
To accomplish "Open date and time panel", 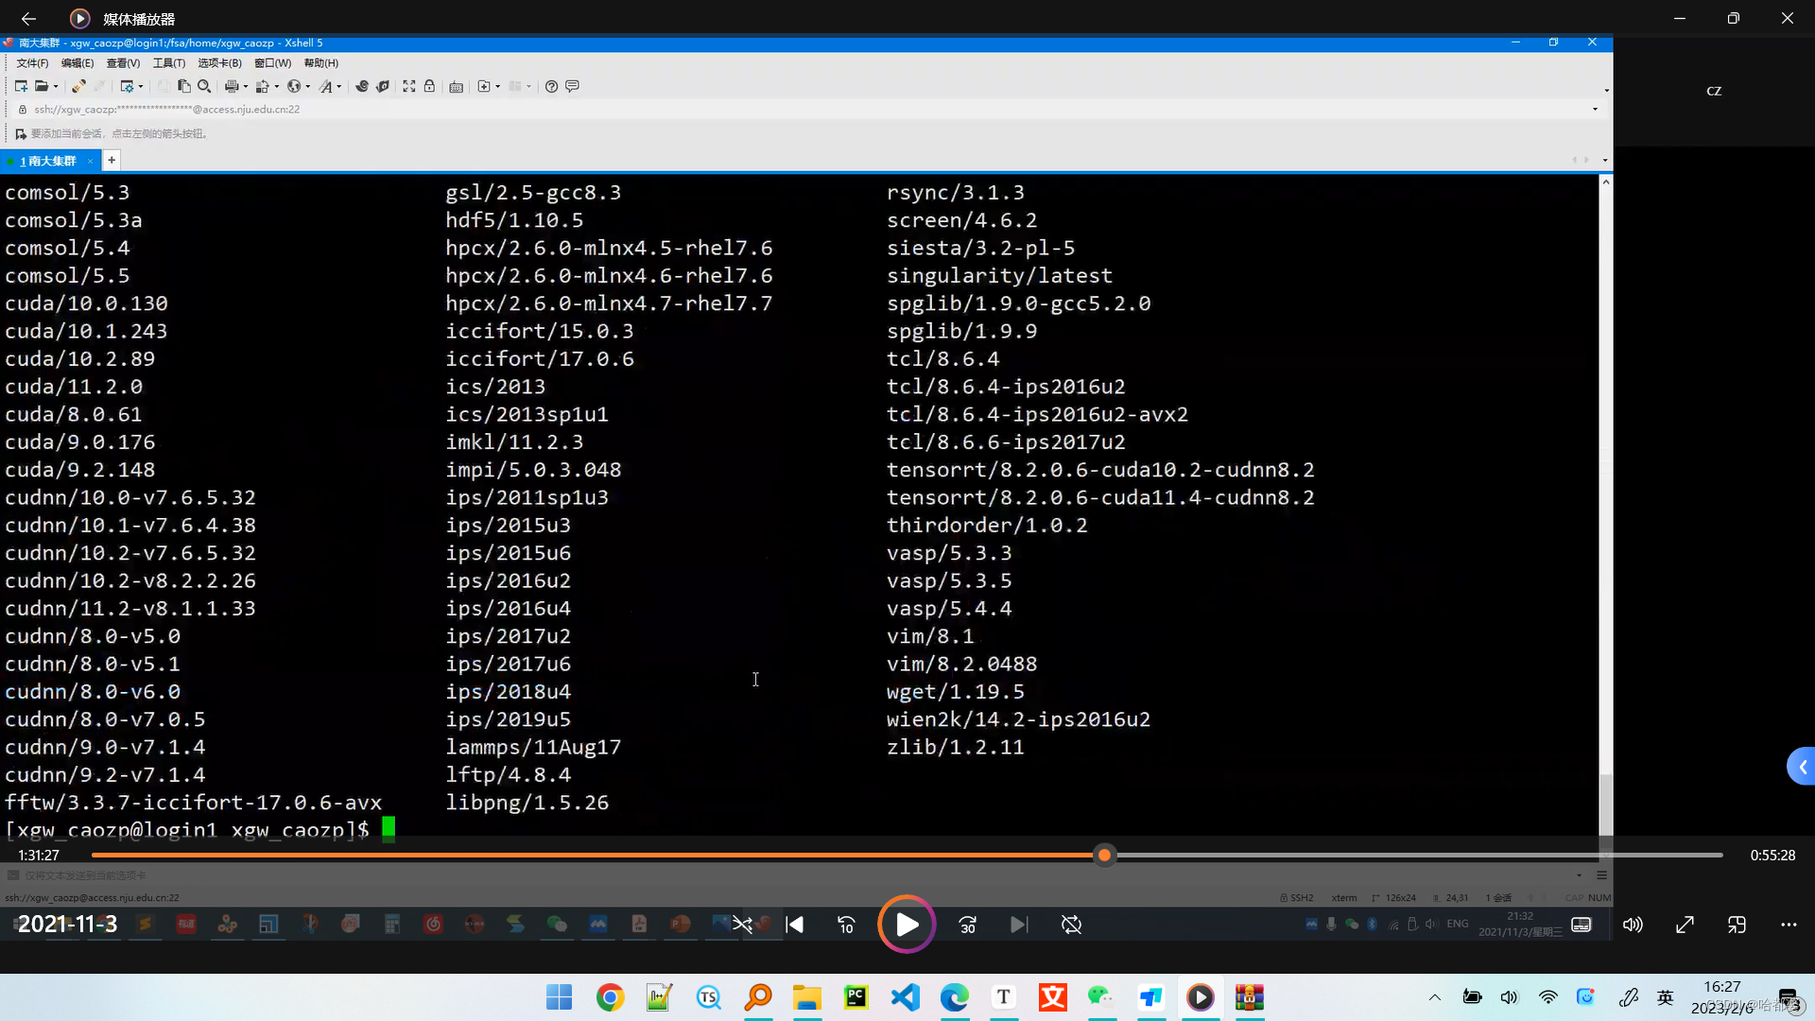I will coord(1722,997).
